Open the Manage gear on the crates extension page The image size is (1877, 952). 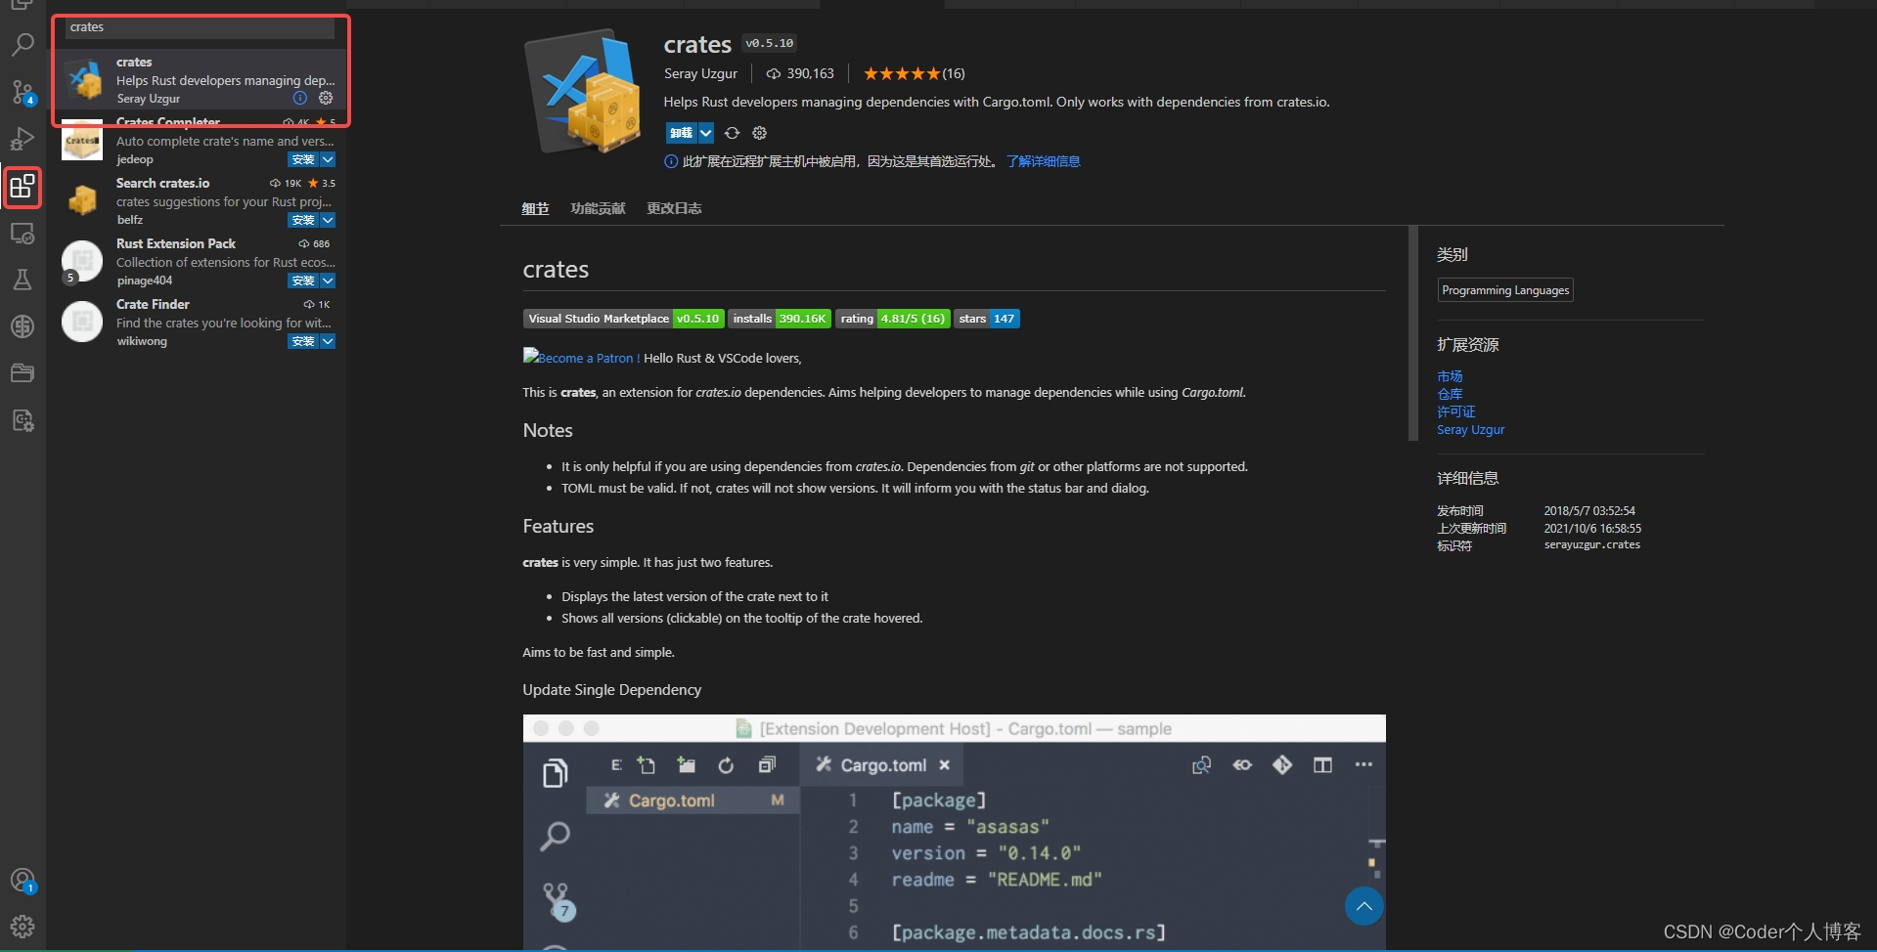(759, 133)
